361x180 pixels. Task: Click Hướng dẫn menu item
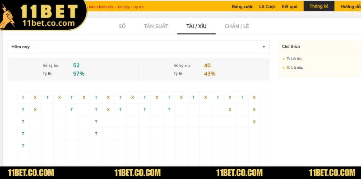click(x=350, y=6)
